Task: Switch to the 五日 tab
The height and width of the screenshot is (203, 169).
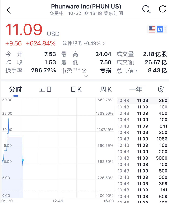Action: click(46, 89)
